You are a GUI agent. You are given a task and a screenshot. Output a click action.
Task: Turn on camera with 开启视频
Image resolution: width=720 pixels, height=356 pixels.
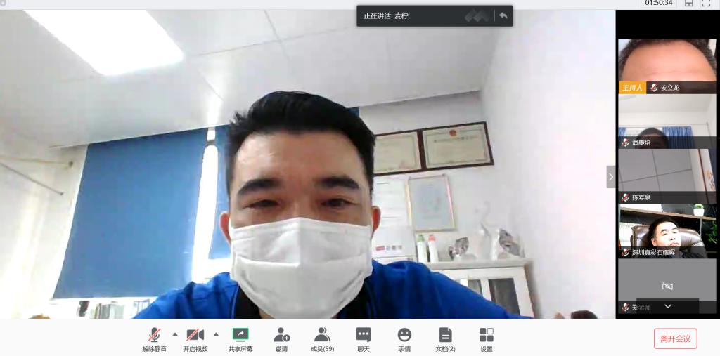[x=195, y=336]
